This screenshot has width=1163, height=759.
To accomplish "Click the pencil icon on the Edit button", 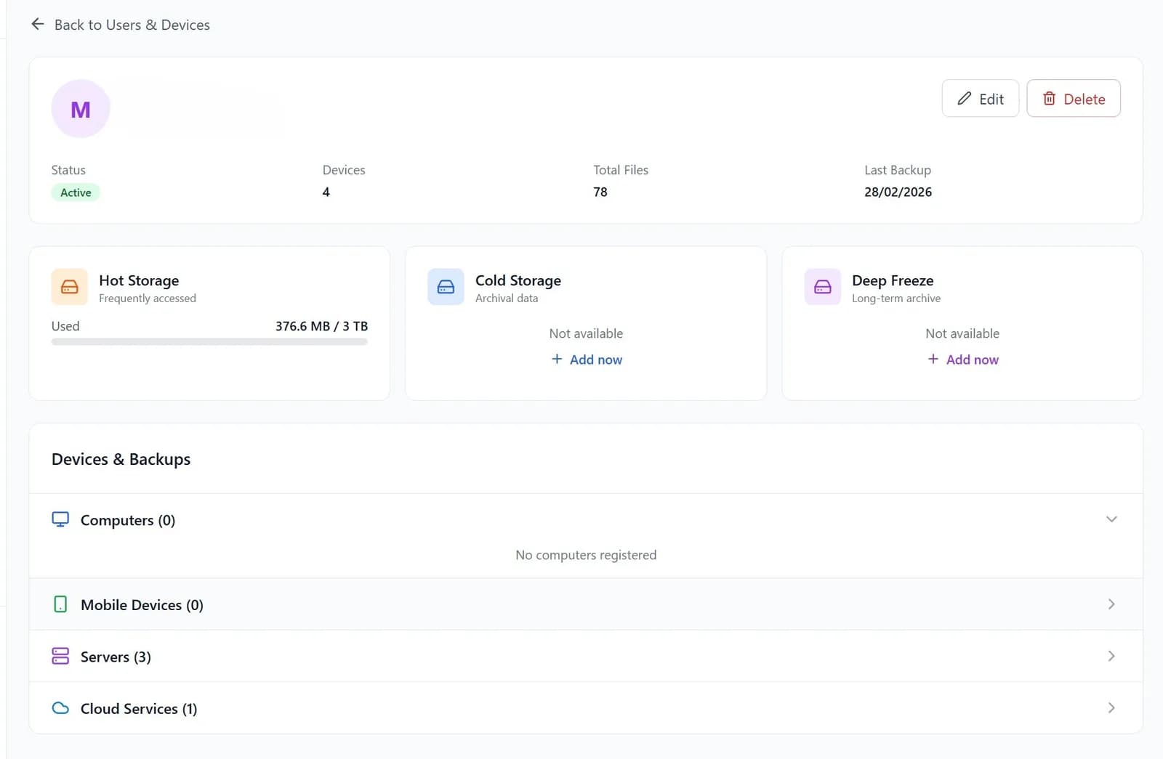I will [x=965, y=98].
